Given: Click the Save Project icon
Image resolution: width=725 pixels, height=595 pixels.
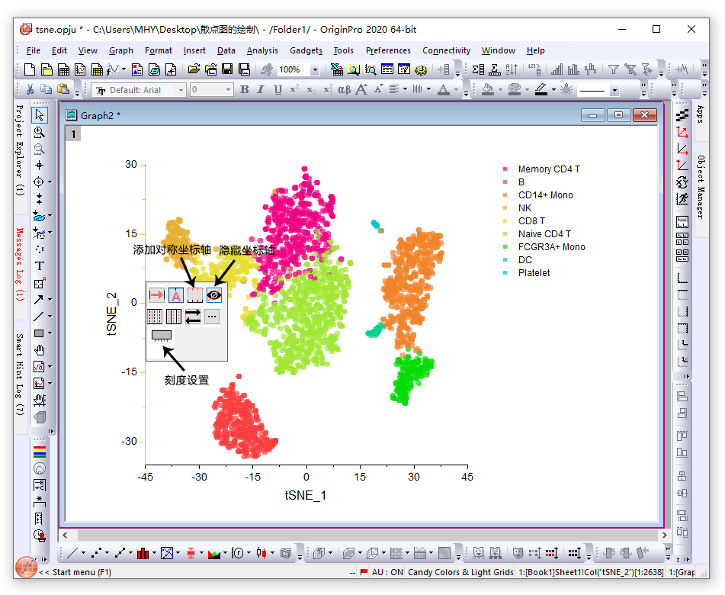Looking at the screenshot, I should point(227,69).
